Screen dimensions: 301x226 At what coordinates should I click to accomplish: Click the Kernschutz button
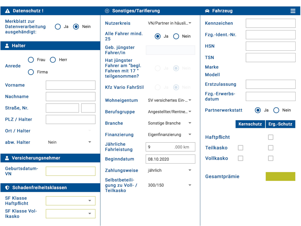[x=250, y=124]
